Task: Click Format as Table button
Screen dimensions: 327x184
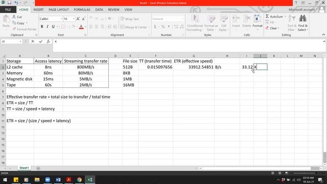Action: click(x=211, y=23)
